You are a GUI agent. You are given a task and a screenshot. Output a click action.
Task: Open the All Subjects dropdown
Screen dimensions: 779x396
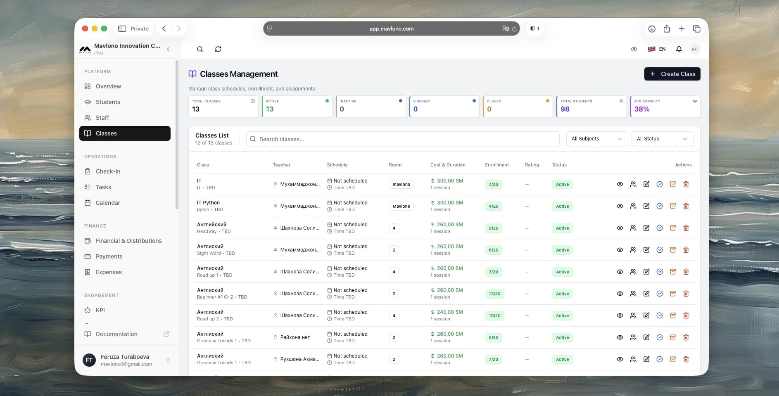(x=596, y=139)
